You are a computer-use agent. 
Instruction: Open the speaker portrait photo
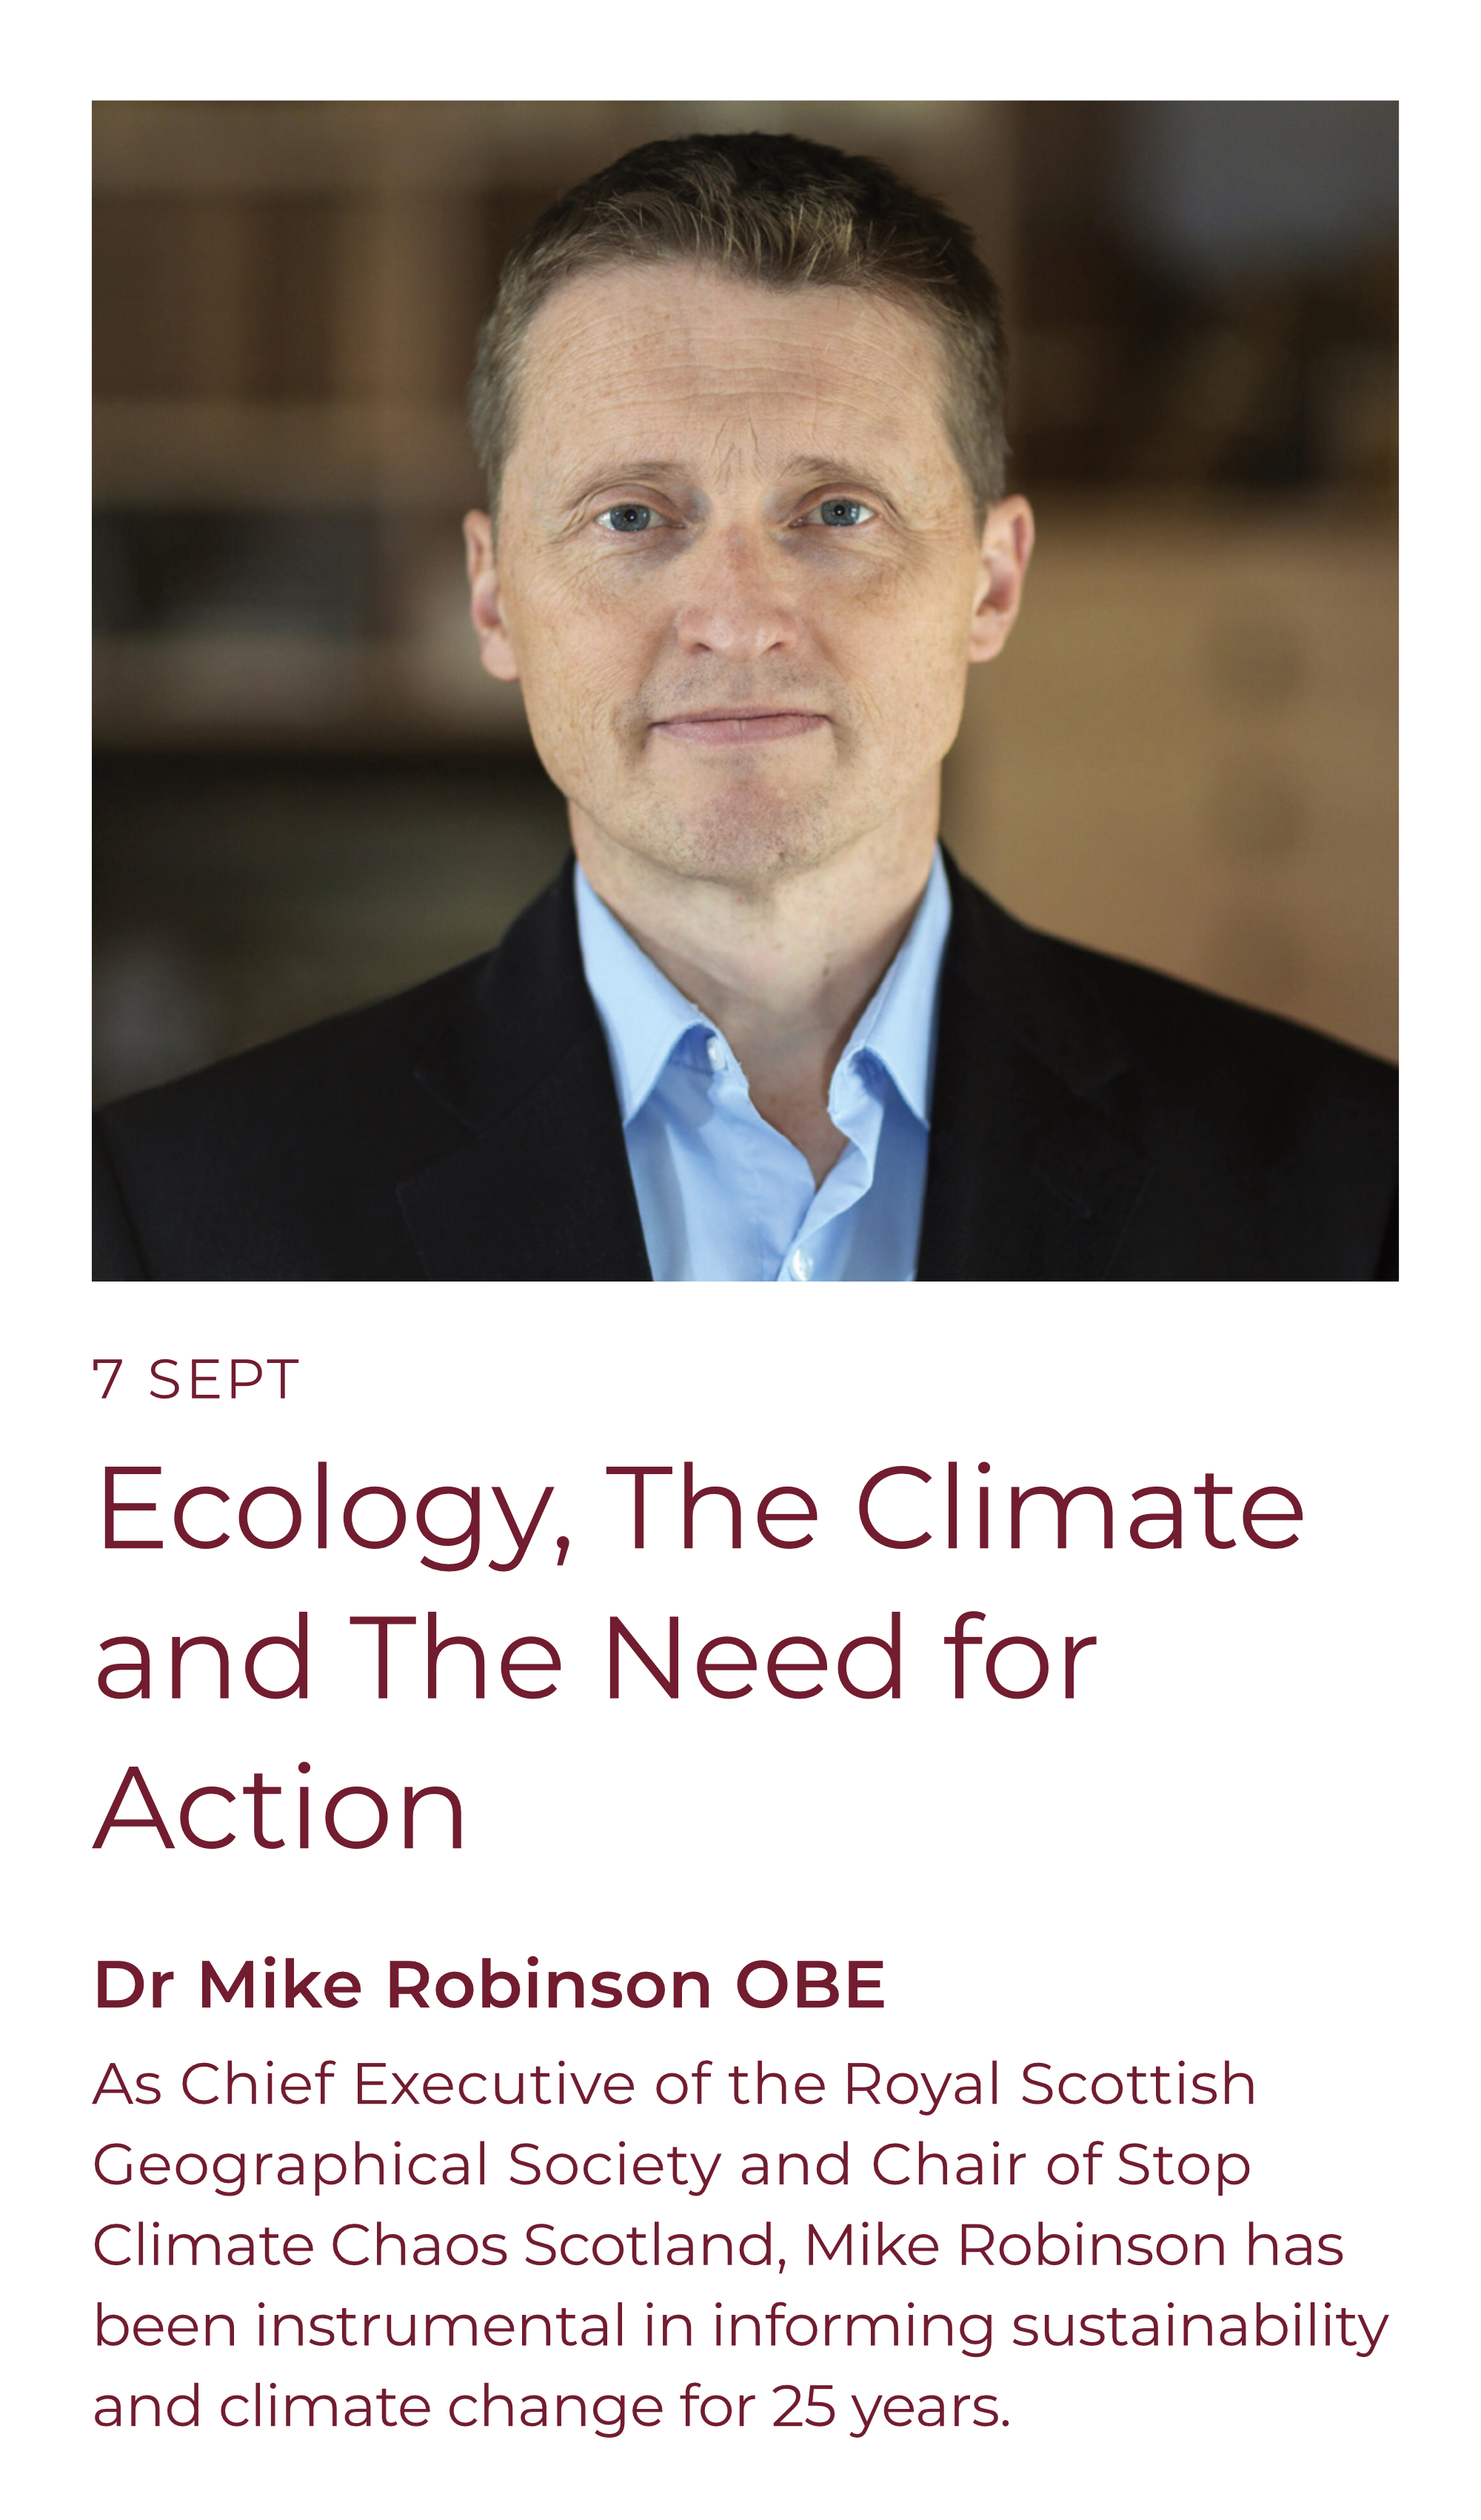pyautogui.click(x=745, y=690)
